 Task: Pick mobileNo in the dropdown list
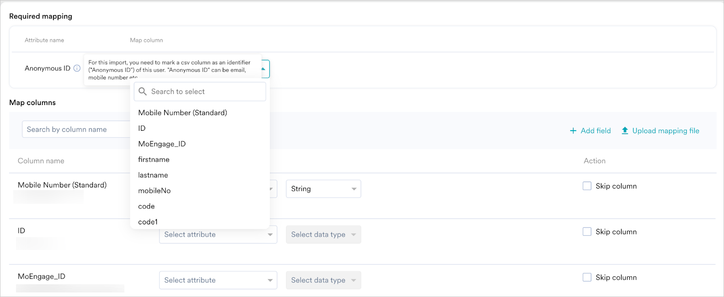pyautogui.click(x=154, y=191)
